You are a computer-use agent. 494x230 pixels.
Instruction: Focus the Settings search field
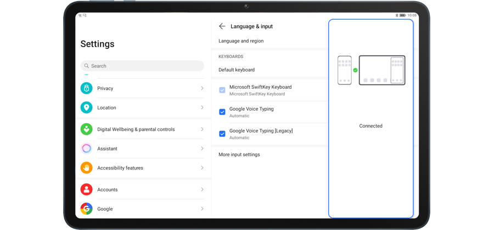[142, 66]
